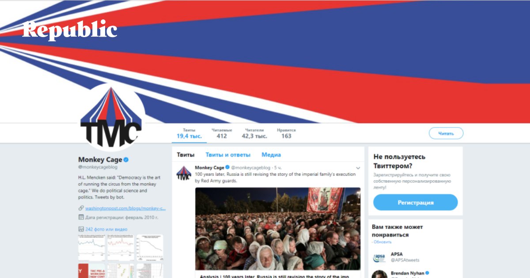The height and width of the screenshot is (278, 530).
Task: Click the photo icon next to 242 фото
Action: click(81, 229)
